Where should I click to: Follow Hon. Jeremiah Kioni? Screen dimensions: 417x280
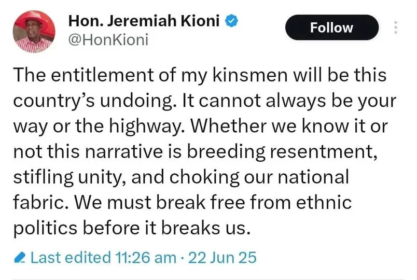(x=332, y=27)
